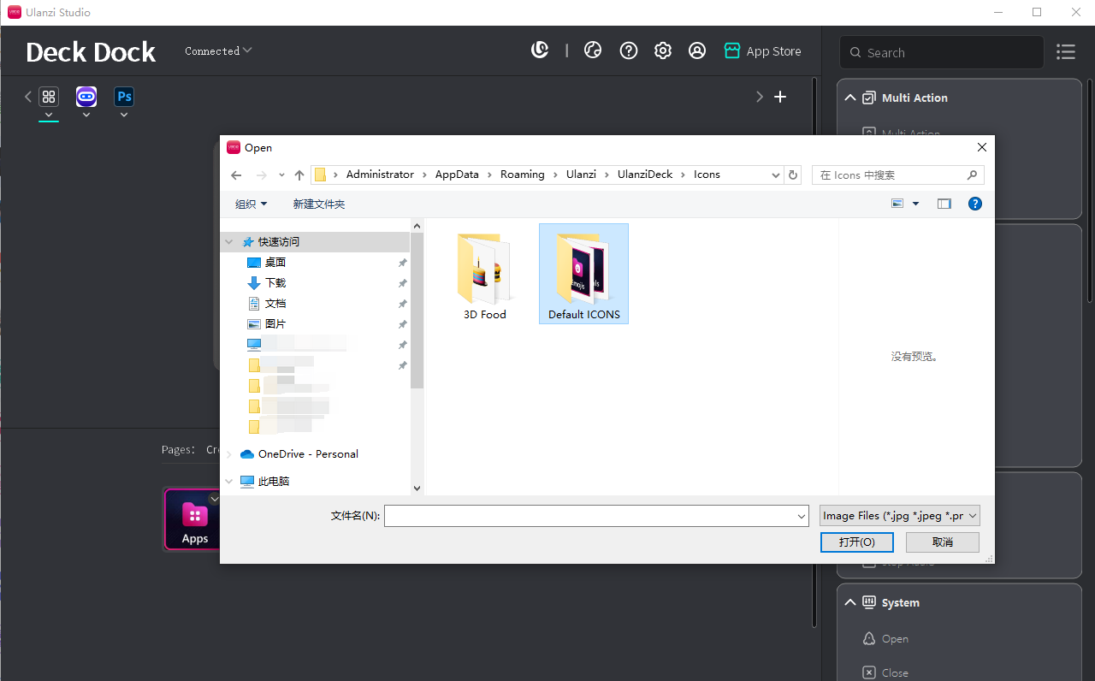The image size is (1095, 681).
Task: Select the Default ICONS folder
Action: click(583, 274)
